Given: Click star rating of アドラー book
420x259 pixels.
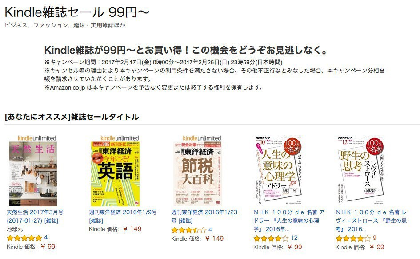Looking at the screenshot, I should pyautogui.click(x=271, y=239).
